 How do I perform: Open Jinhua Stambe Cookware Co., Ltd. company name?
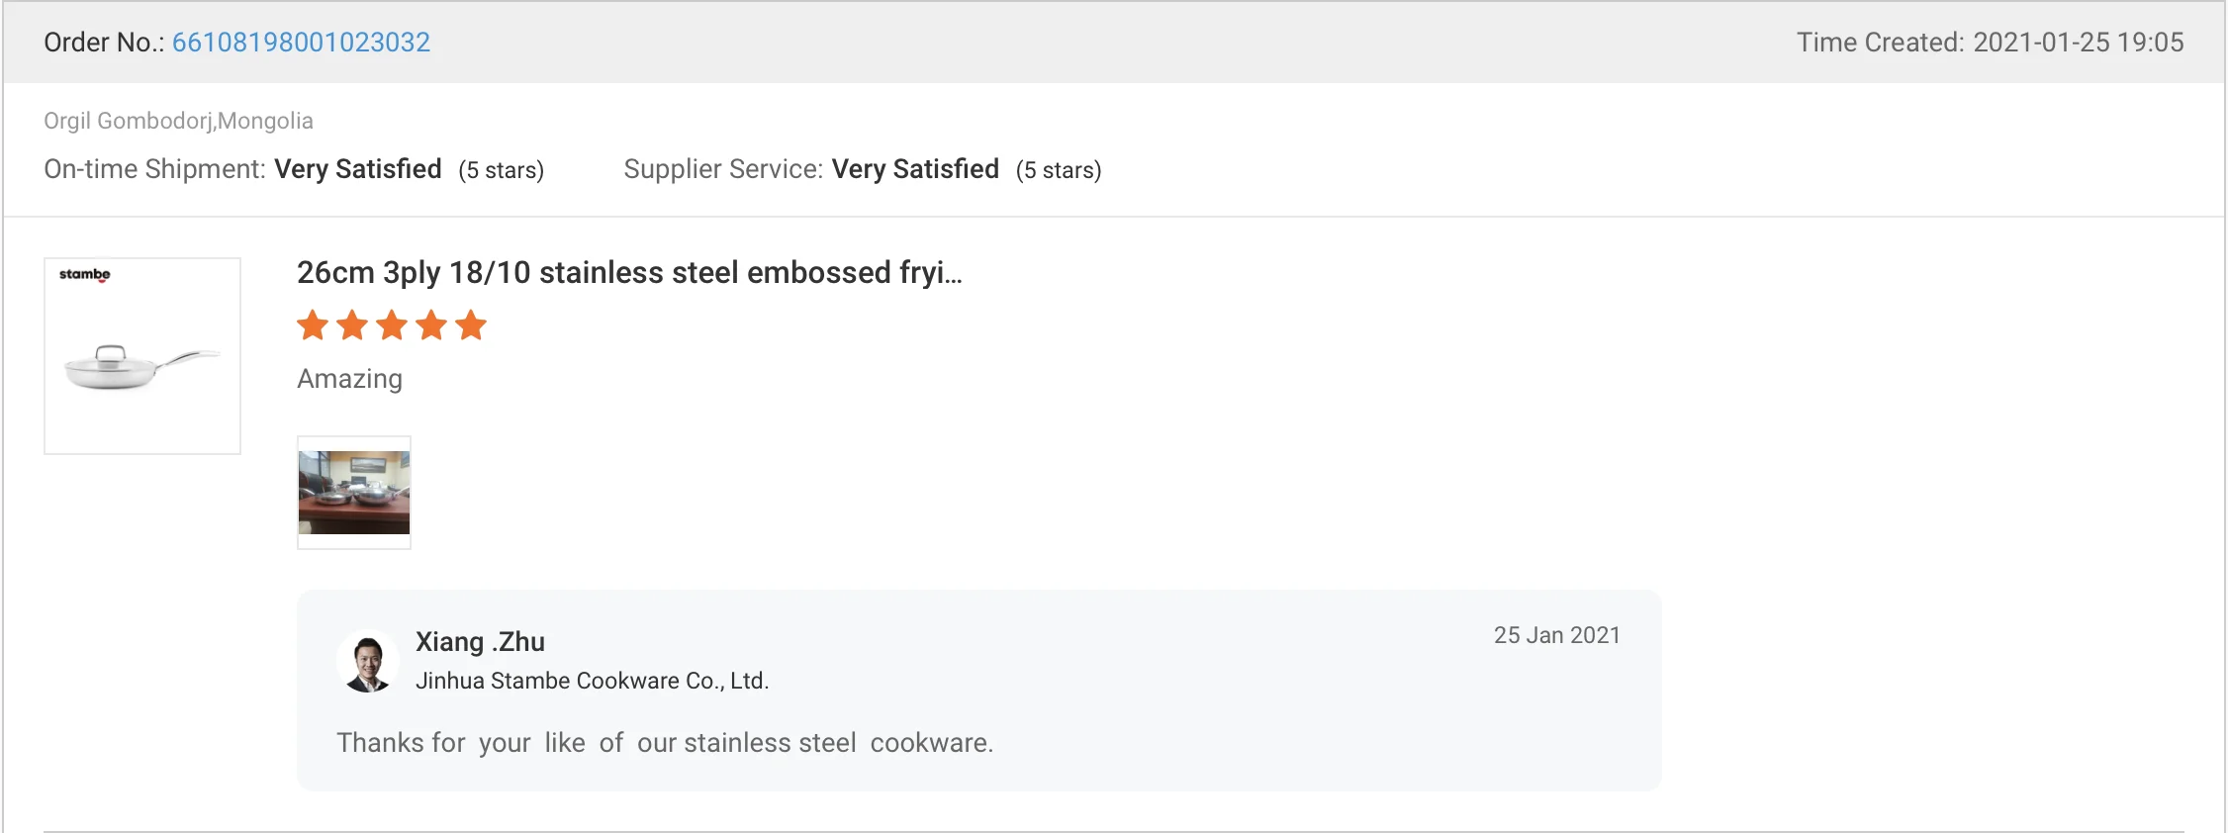click(x=592, y=681)
